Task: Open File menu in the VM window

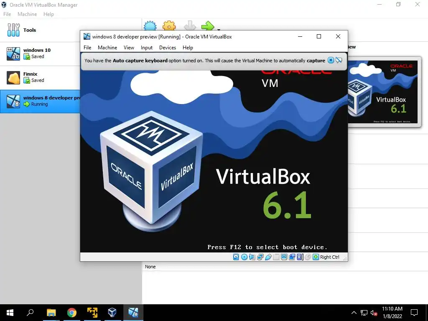Action: (87, 48)
